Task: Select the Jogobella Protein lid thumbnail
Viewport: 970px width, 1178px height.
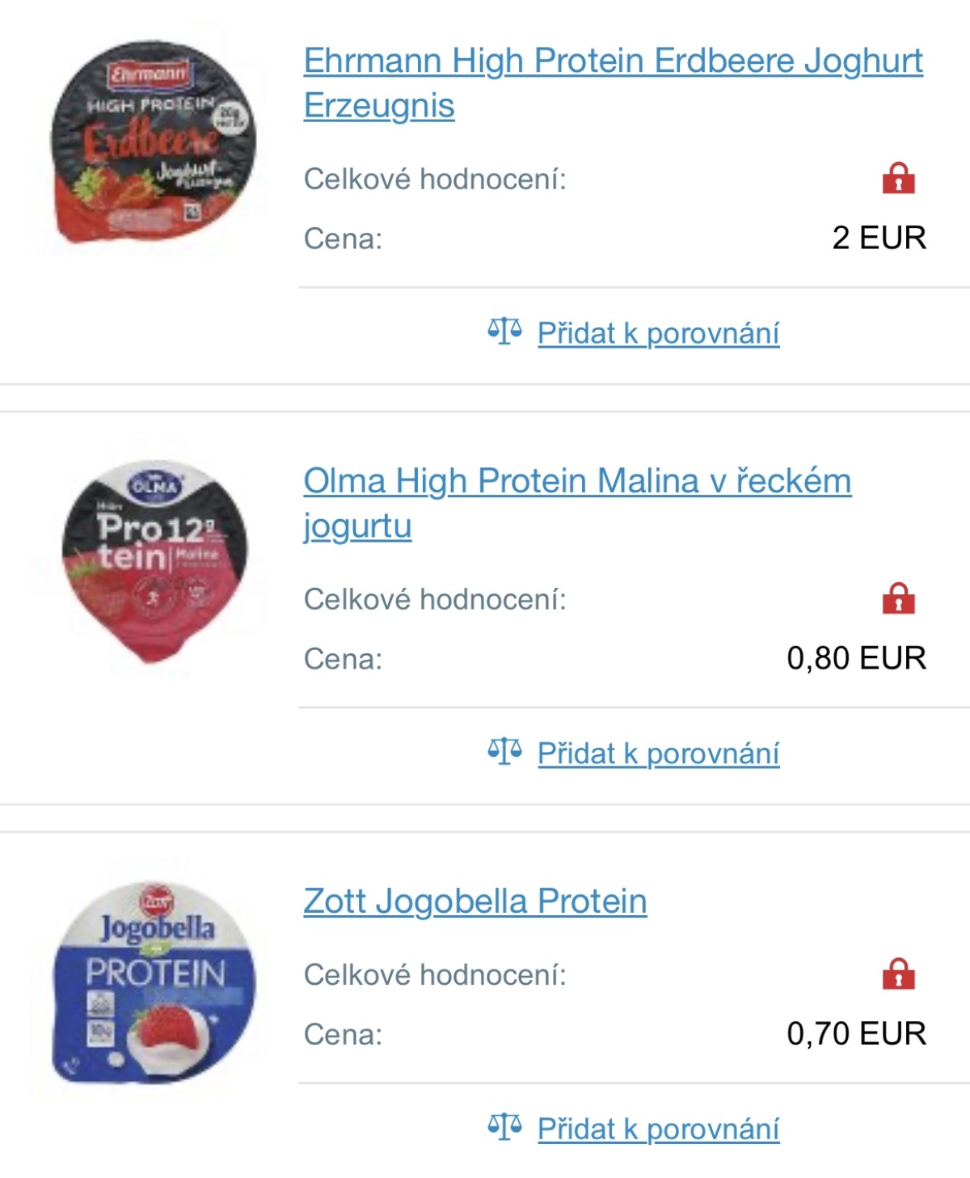Action: click(x=154, y=982)
